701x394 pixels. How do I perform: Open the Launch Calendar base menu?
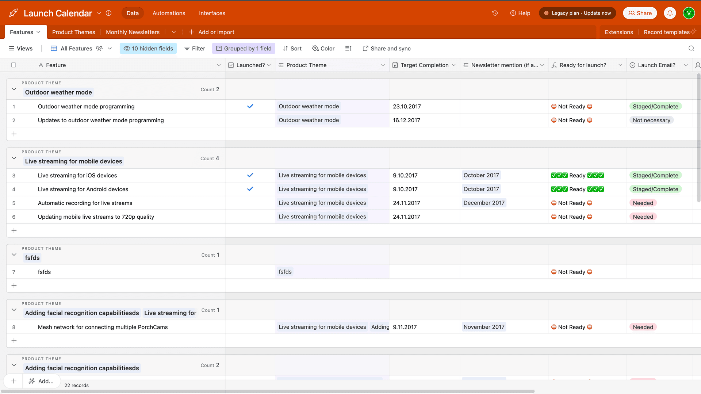[99, 13]
